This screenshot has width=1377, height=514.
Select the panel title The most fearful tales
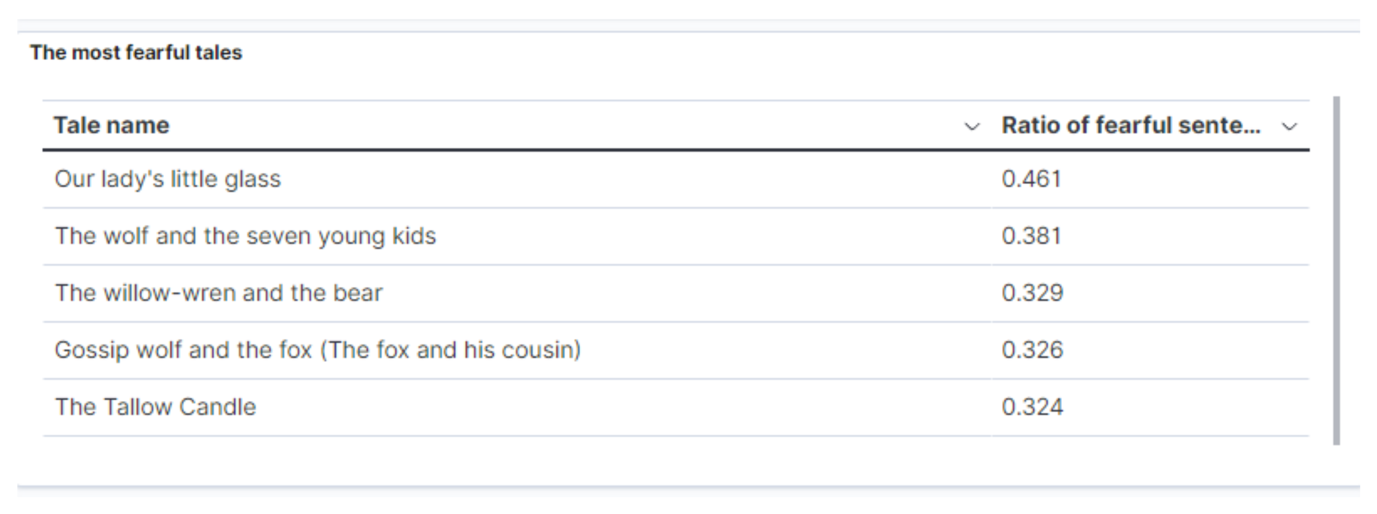136,53
